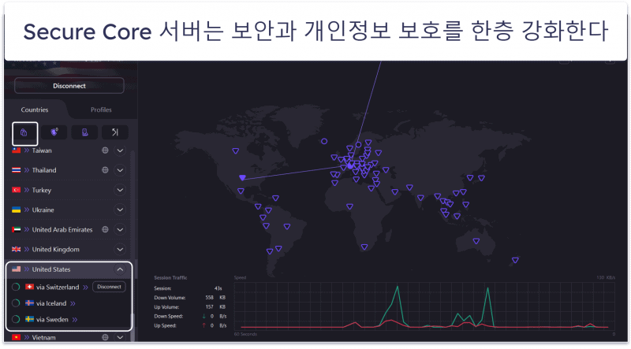Click the Up Volume value 157 KB

[x=215, y=306]
